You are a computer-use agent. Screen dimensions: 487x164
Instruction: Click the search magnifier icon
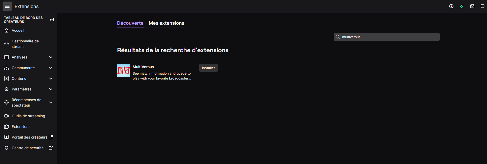(x=338, y=37)
